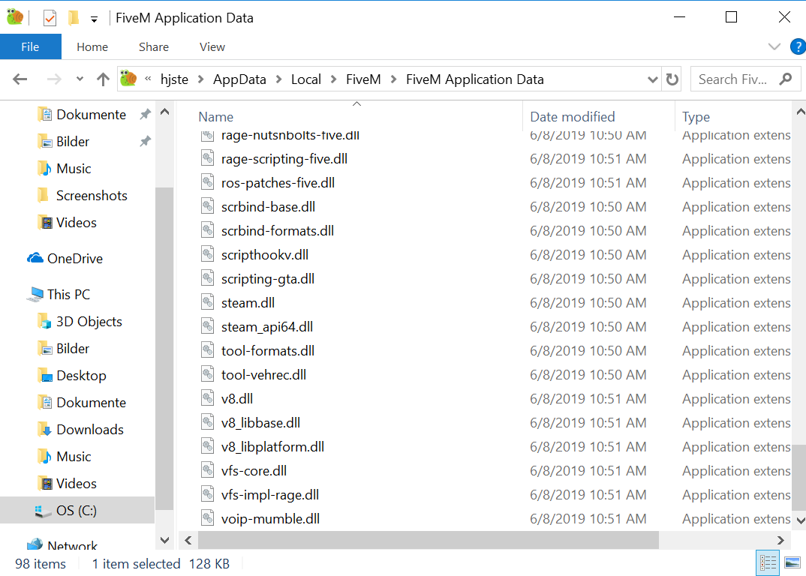Click the file list vertical scroll down arrow
This screenshot has width=806, height=576.
click(800, 520)
